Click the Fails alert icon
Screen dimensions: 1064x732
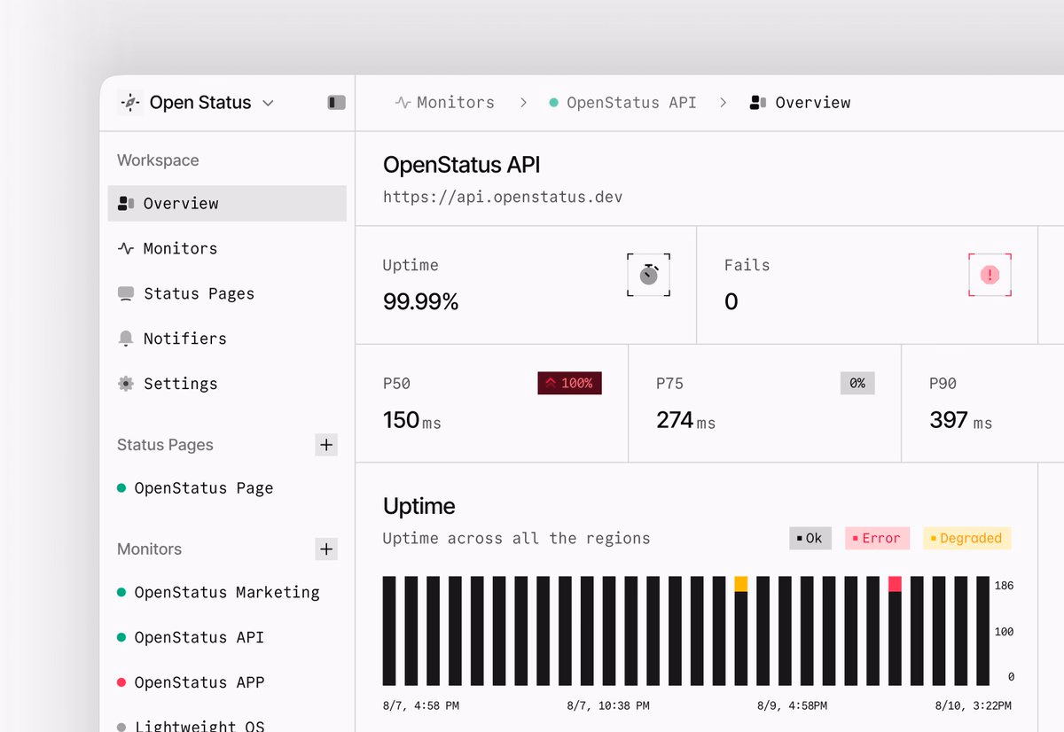(990, 275)
